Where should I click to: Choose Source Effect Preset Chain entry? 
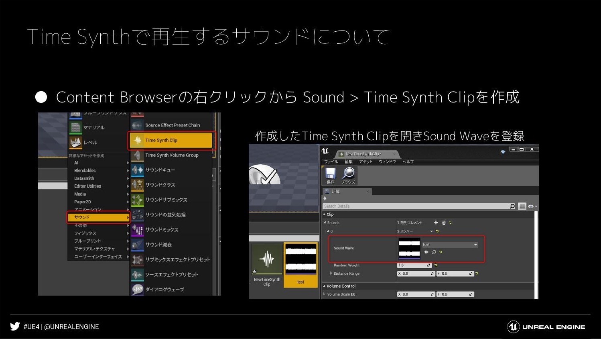pyautogui.click(x=171, y=125)
